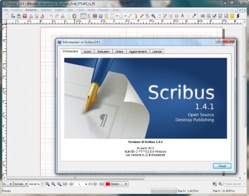Screen dimensions: 249x196
Task: Select the Freehand Line pencil tool
Action: click(142, 16)
